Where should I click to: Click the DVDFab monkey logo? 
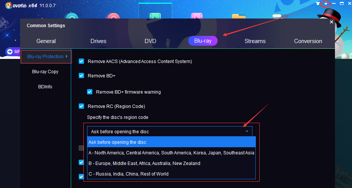pyautogui.click(x=9, y=5)
